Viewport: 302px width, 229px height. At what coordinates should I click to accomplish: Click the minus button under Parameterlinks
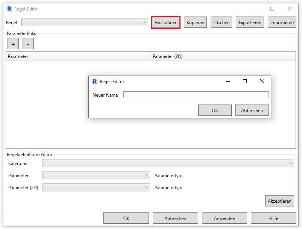pyautogui.click(x=28, y=44)
